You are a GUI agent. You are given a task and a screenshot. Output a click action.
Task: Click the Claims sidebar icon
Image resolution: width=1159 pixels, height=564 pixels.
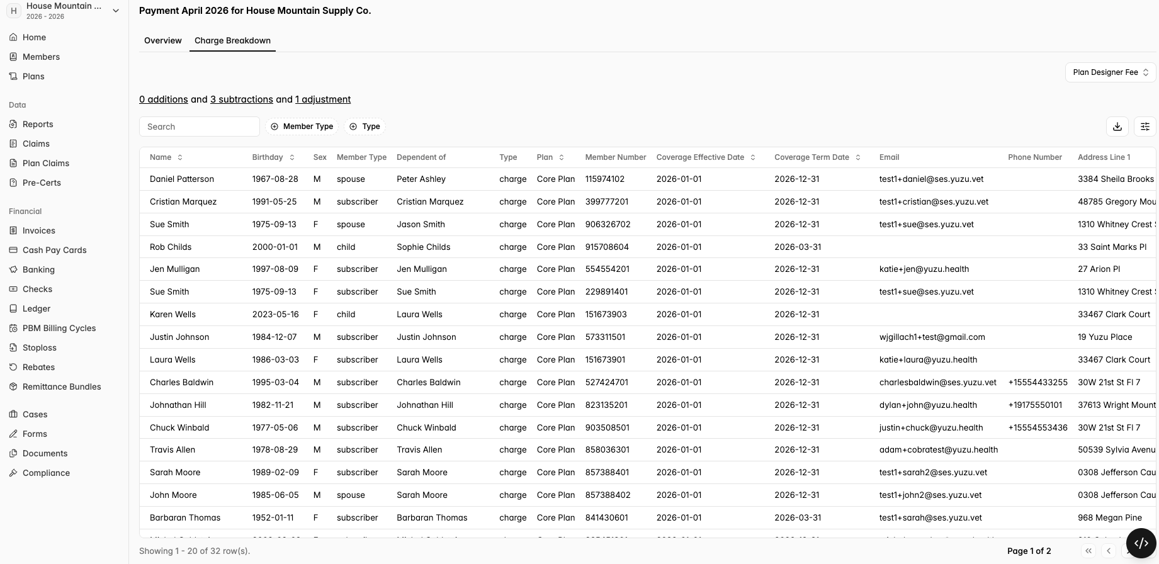pyautogui.click(x=13, y=144)
